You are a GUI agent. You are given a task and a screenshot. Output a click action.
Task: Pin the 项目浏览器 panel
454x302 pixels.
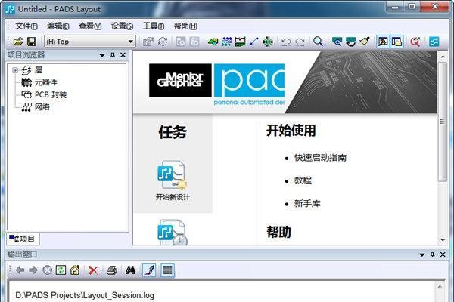pyautogui.click(x=113, y=55)
